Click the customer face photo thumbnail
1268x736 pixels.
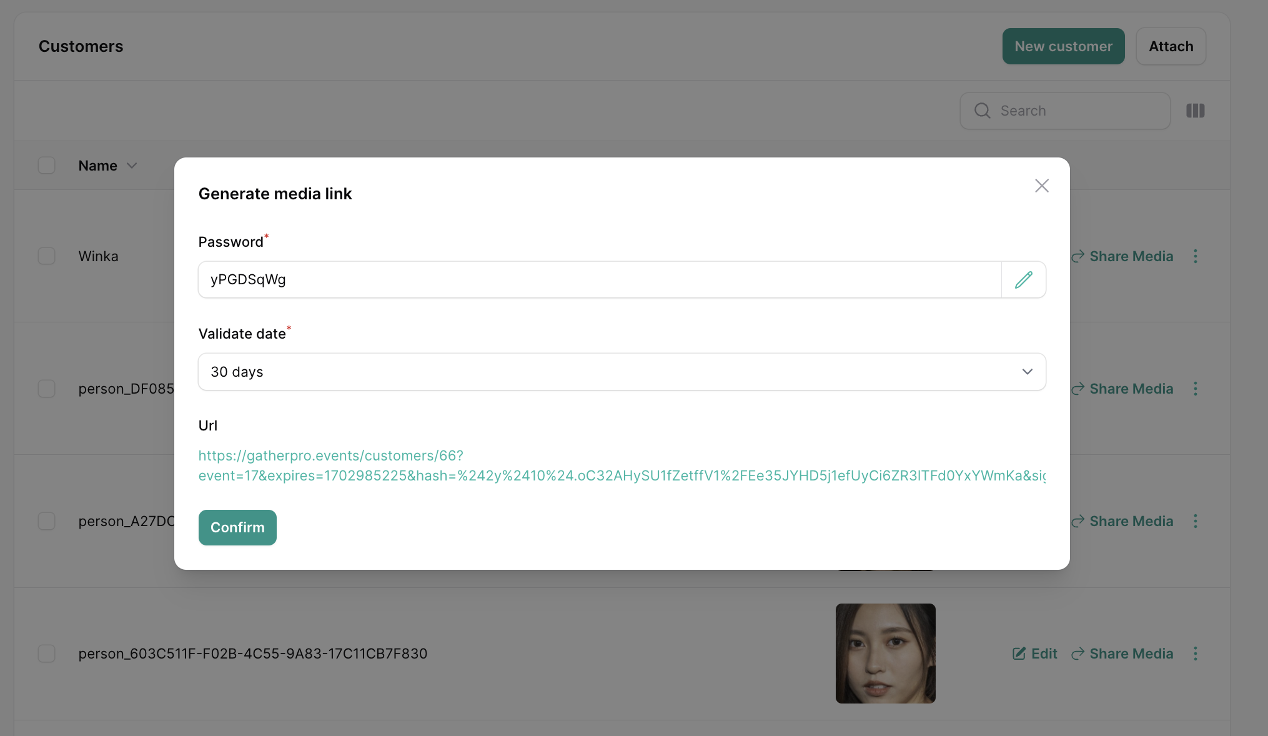[x=885, y=654]
